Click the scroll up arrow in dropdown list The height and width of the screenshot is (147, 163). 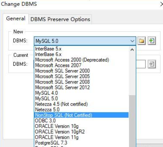point(132,50)
